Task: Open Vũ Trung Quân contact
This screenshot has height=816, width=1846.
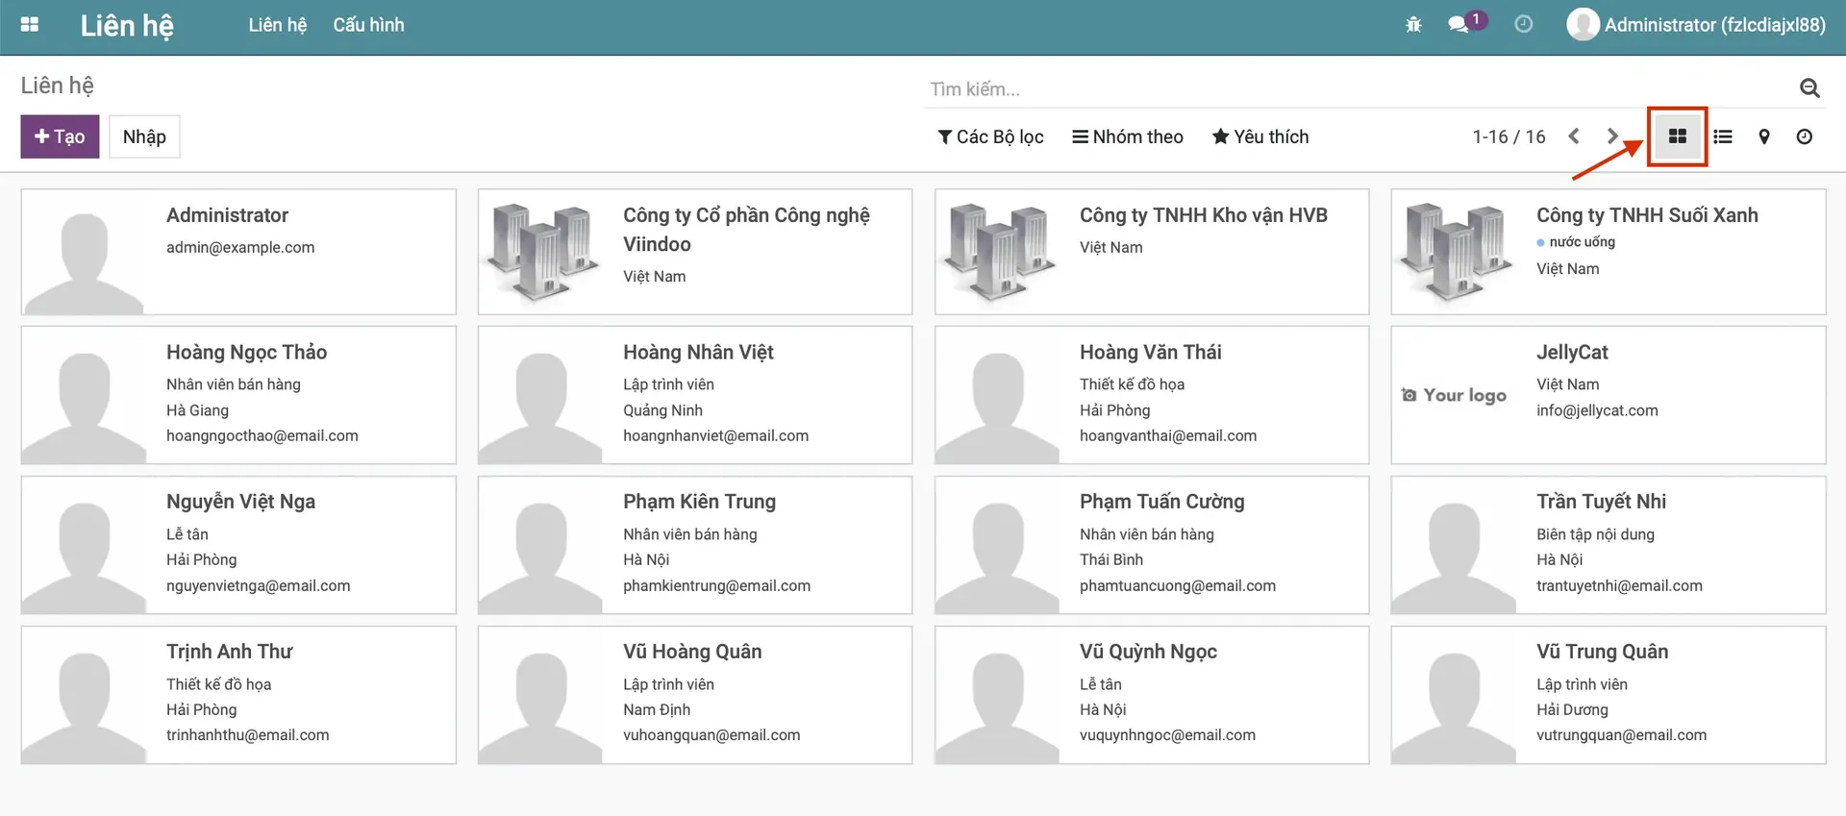Action: coord(1609,695)
